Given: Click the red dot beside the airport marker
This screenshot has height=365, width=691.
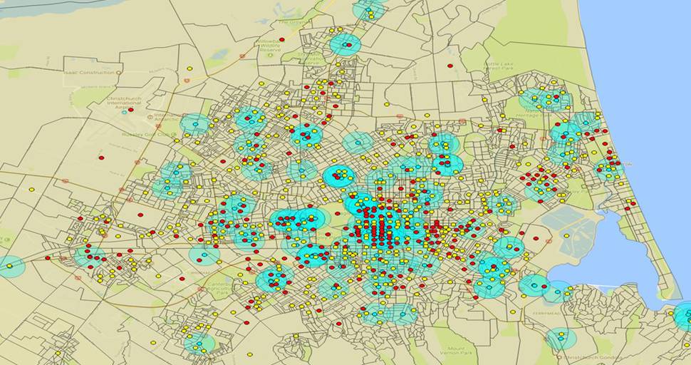Looking at the screenshot, I should click(x=131, y=110).
